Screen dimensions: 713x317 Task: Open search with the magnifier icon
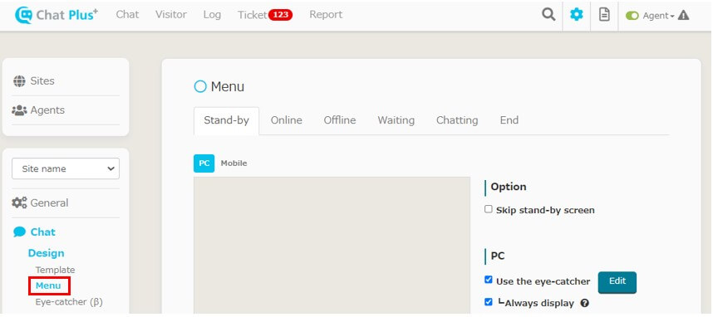[x=548, y=15]
